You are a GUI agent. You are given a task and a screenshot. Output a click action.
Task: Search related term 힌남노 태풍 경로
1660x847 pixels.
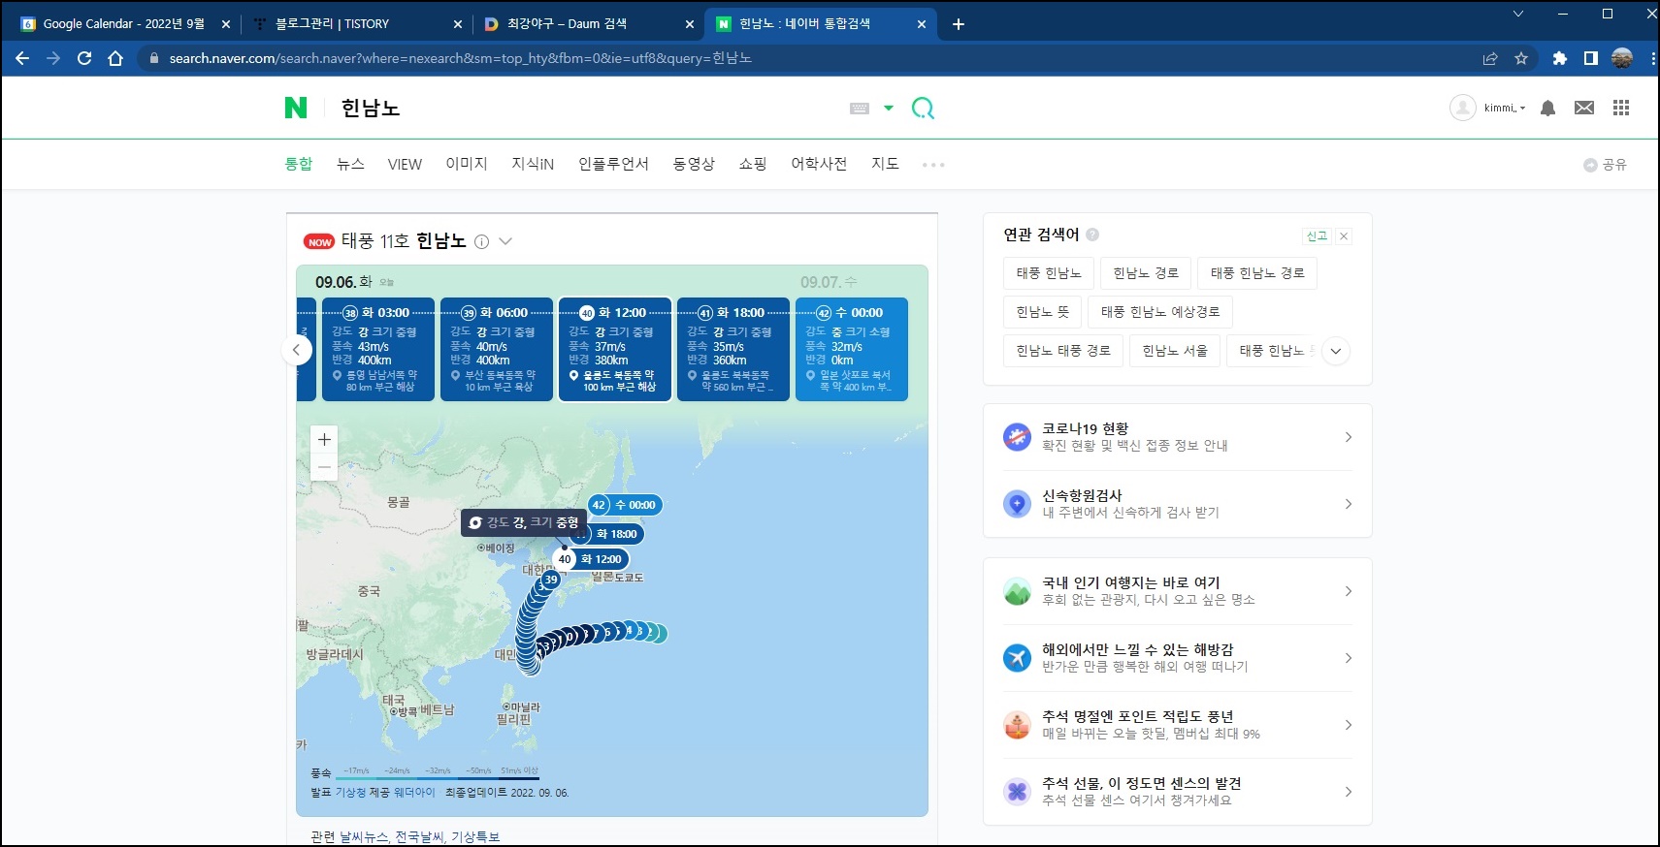[x=1063, y=351]
